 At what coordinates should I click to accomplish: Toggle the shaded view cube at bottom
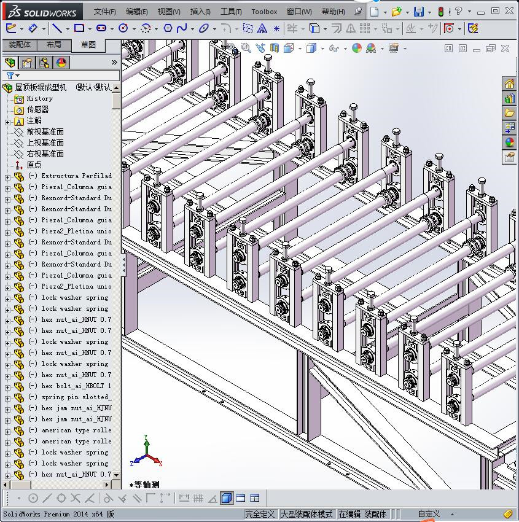pyautogui.click(x=226, y=498)
